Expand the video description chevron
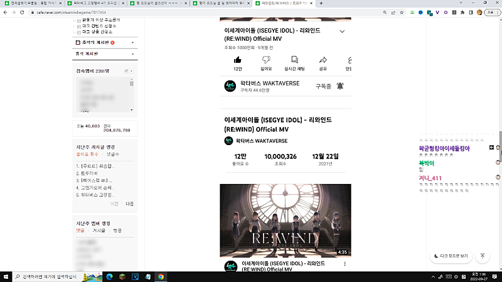 pos(342,31)
